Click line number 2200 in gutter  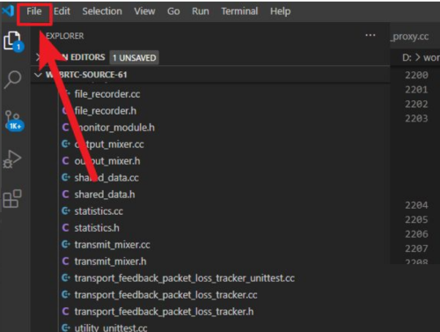[416, 75]
